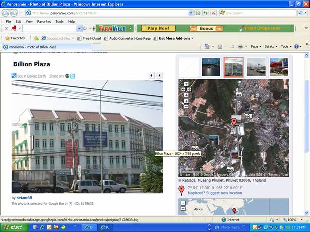Screen dimensions: 310x232
Task: Click the red roof building thumbnail
Action: [x=279, y=67]
